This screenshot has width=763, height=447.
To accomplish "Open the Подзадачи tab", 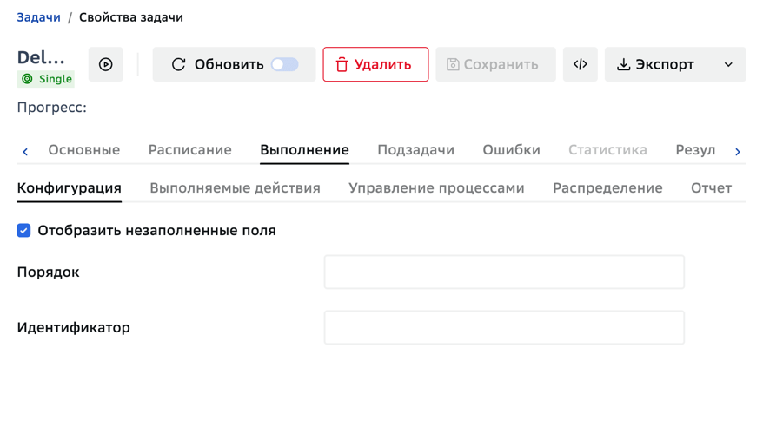I will pyautogui.click(x=415, y=149).
